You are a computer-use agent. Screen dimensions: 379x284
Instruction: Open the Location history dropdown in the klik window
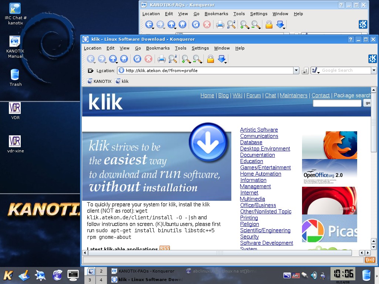click(x=296, y=71)
